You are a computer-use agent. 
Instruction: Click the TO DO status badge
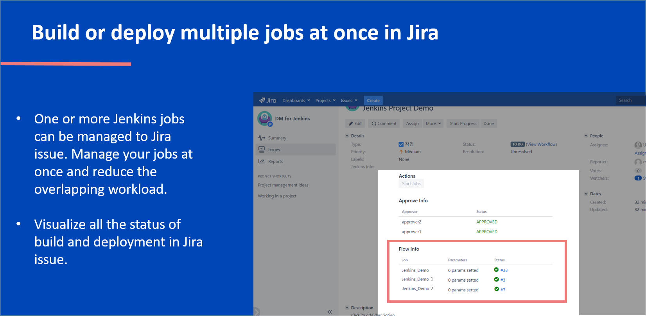coord(517,145)
